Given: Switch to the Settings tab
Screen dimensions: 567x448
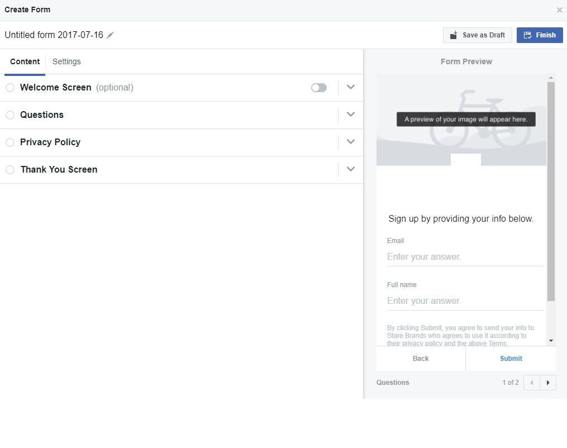Looking at the screenshot, I should pyautogui.click(x=66, y=62).
